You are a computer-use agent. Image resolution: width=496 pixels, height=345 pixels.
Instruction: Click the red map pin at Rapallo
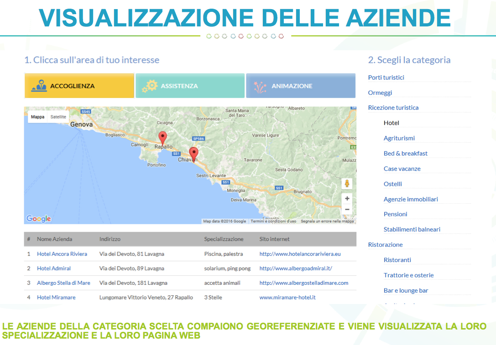point(162,139)
